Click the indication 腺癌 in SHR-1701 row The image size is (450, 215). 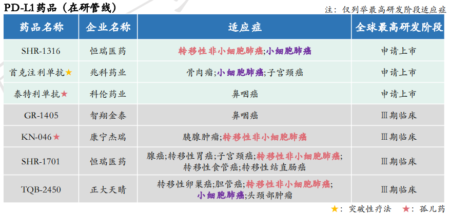(x=155, y=156)
